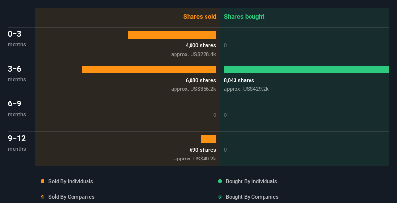Click the approx. US$40.2k value
The image size is (397, 203).
pos(195,159)
